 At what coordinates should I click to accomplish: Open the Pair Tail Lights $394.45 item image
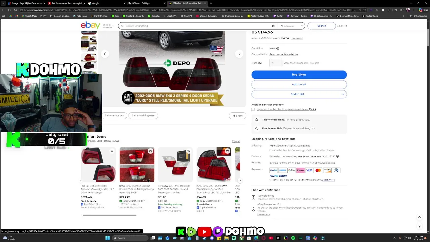click(x=98, y=164)
